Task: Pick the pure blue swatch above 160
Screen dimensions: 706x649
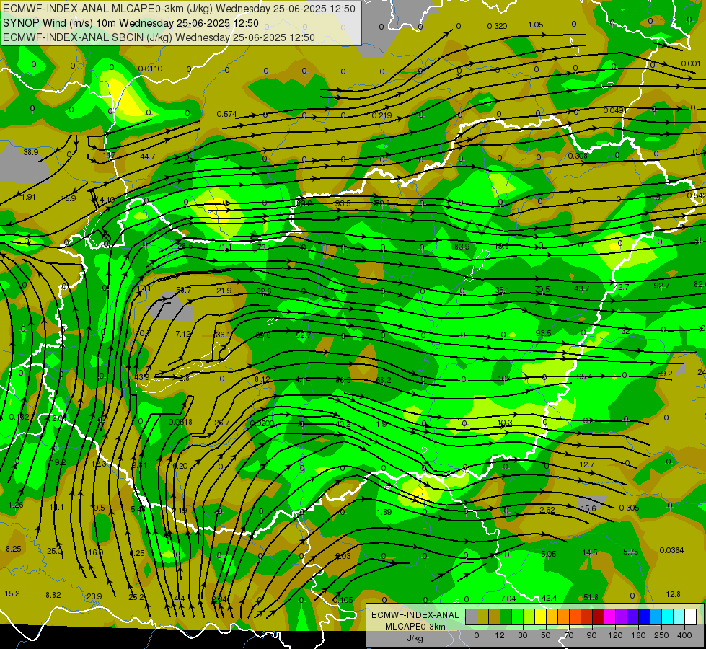Action: (645, 617)
